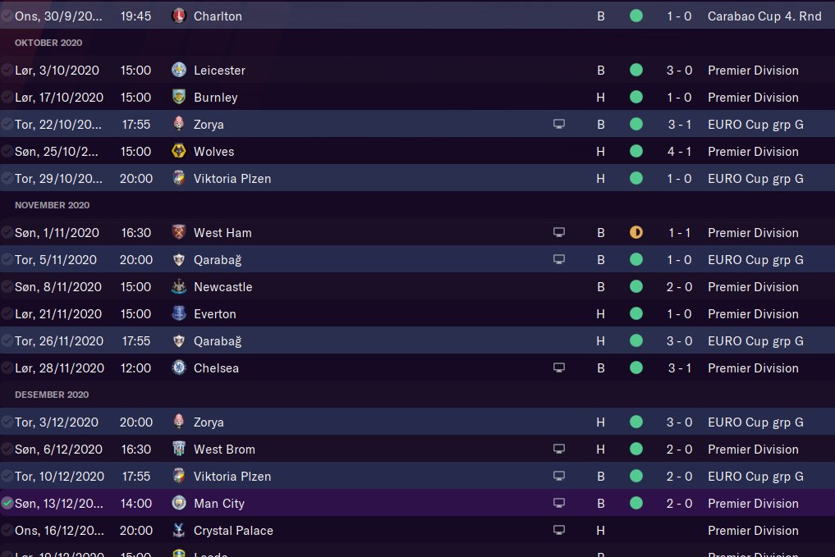The height and width of the screenshot is (557, 835).
Task: Click the Wolves club crest
Action: pyautogui.click(x=179, y=152)
